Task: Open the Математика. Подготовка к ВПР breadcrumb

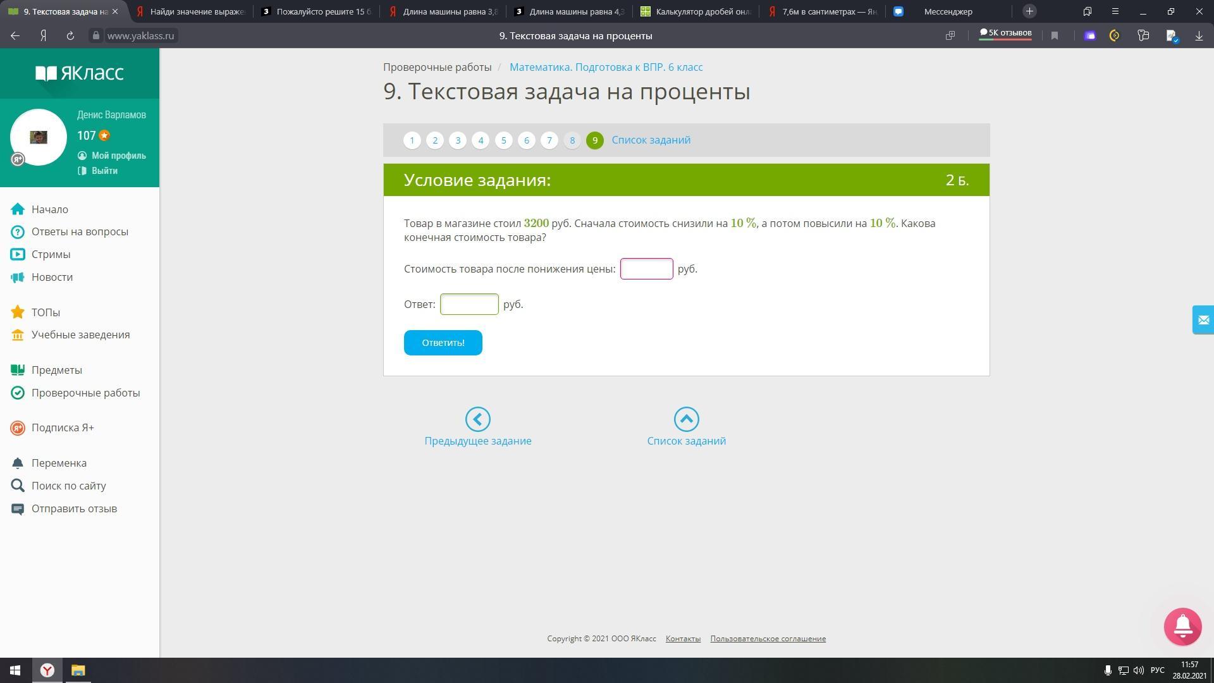Action: pyautogui.click(x=606, y=67)
